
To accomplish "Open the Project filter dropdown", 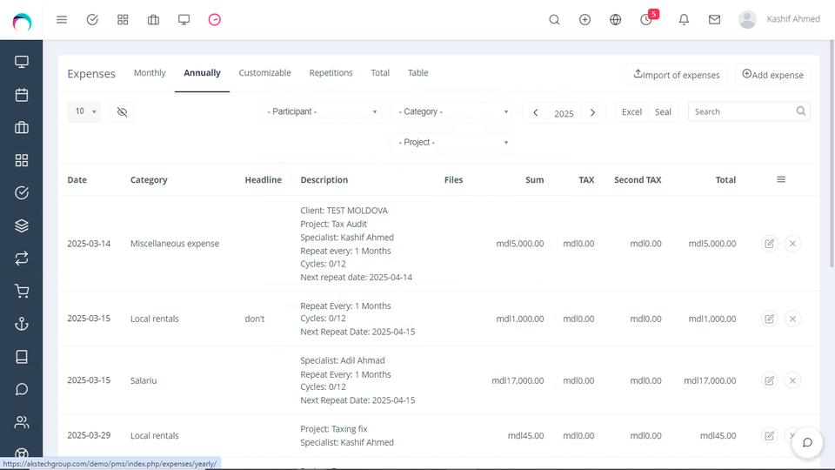I will coord(451,143).
